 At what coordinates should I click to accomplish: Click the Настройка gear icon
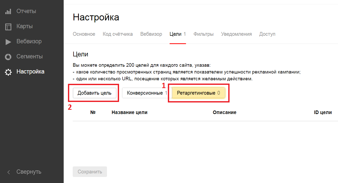[x=8, y=72]
